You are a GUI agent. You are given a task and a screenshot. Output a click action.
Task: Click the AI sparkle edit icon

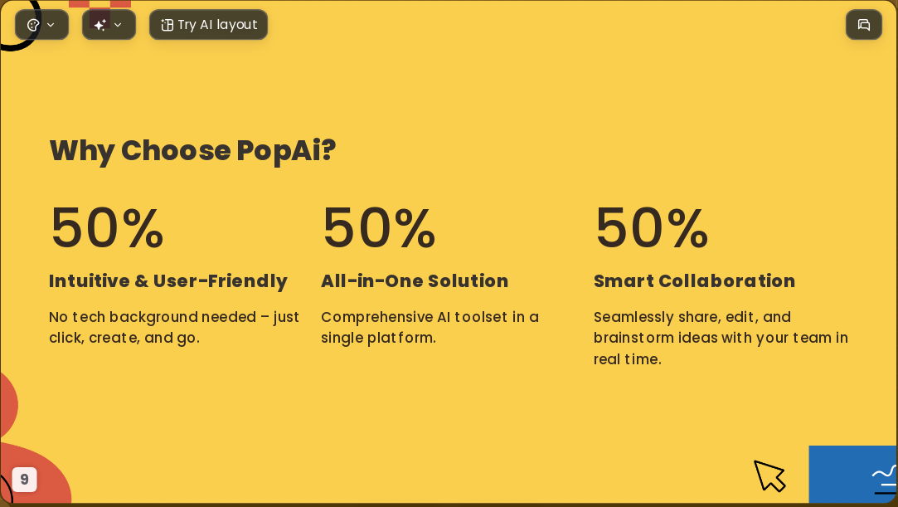(x=100, y=25)
